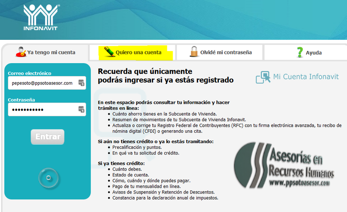Screen dimensions: 347x212
Task: Click password manager icon in email field
Action: 81,83
